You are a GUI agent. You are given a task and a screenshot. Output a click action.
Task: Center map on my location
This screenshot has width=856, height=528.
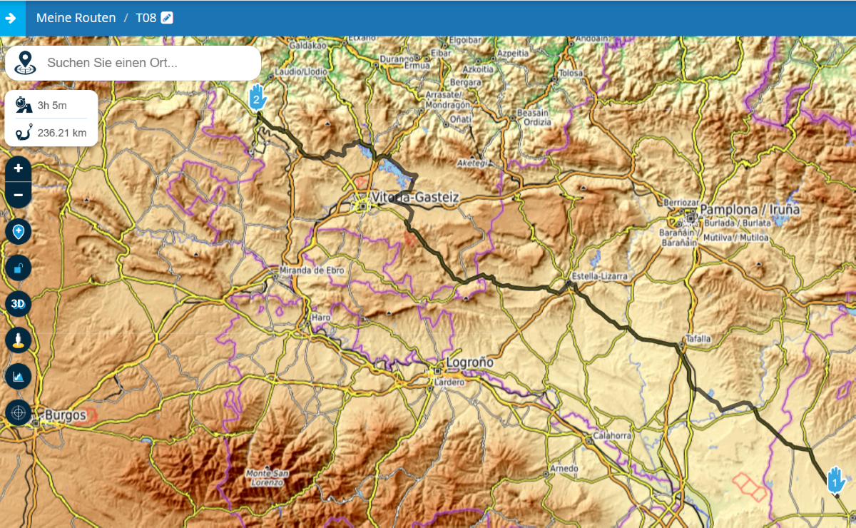19,412
